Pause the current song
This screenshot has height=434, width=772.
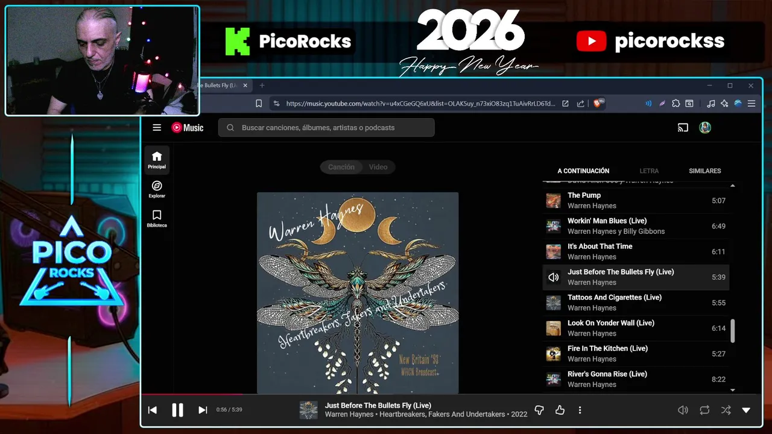coord(177,410)
